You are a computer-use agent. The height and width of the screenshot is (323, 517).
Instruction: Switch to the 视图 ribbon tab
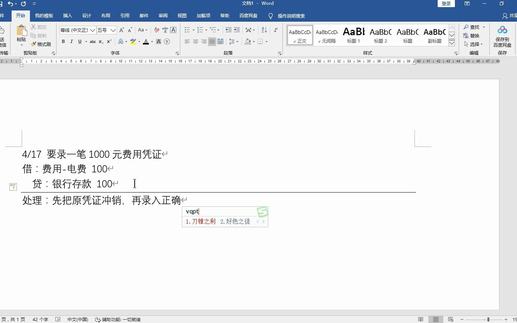(x=182, y=16)
